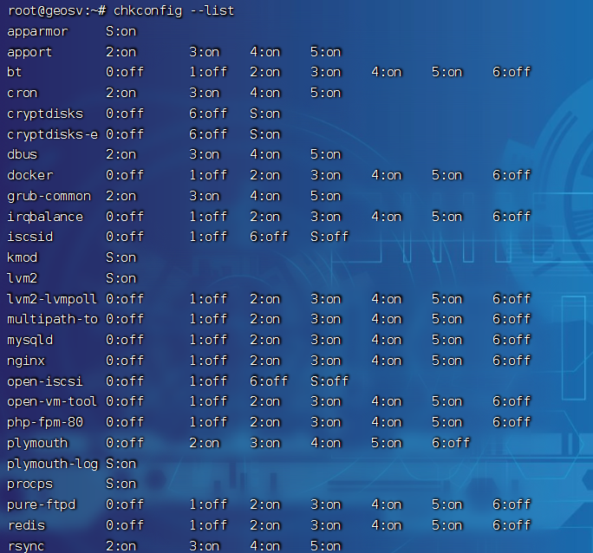This screenshot has width=593, height=553.
Task: Click 'S:on' in the apparmor row
Action: tap(121, 31)
